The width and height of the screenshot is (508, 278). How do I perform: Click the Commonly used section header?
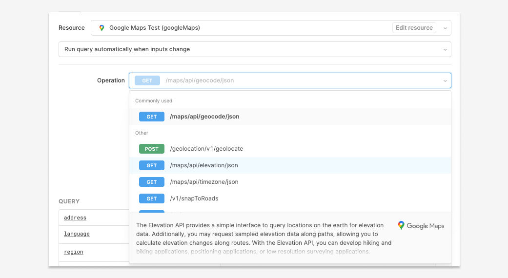[x=154, y=100]
